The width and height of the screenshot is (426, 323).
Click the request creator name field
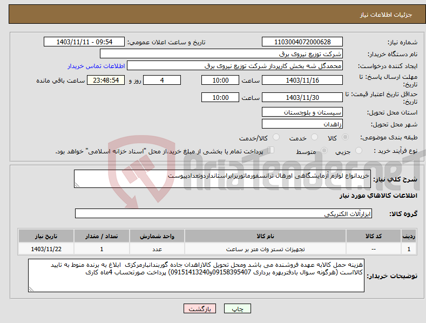pos(235,65)
